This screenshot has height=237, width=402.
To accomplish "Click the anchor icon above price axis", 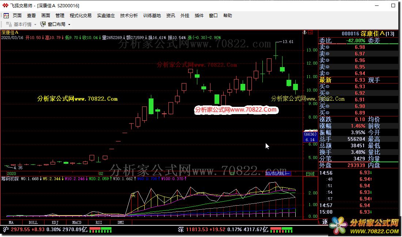I will (x=304, y=32).
